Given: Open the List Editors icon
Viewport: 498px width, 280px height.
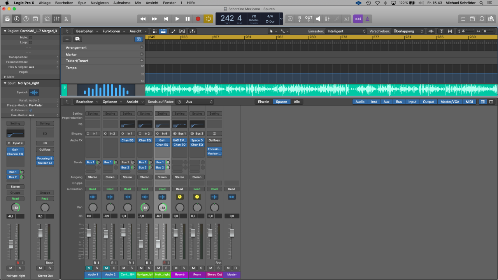Looking at the screenshot, I should 463,19.
